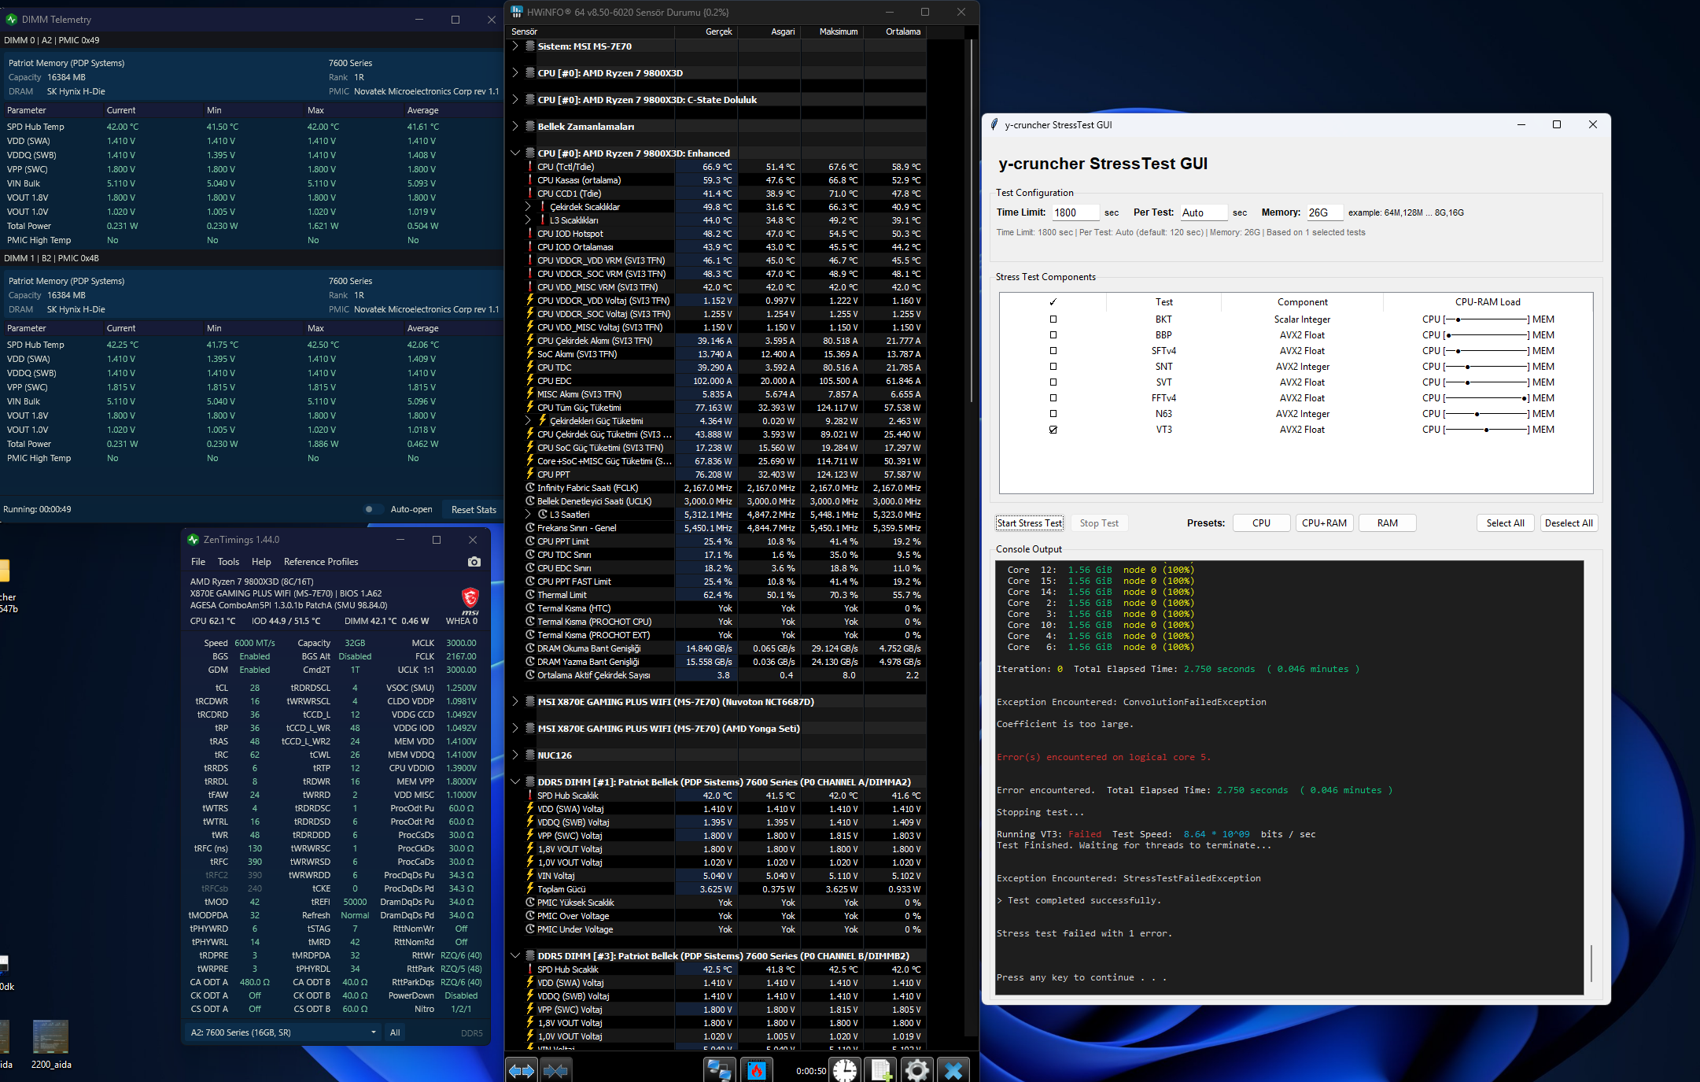
Task: Click the flame chip icon in HWiNFO toolbar
Action: pyautogui.click(x=756, y=1070)
